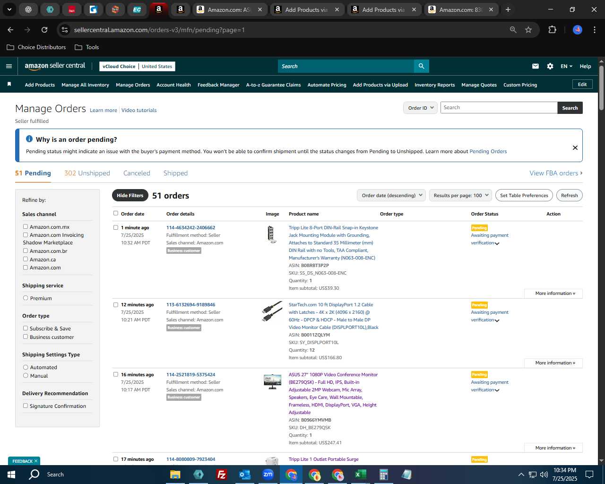Open the EN language dropdown
Viewport: 605px width, 484px height.
[566, 66]
